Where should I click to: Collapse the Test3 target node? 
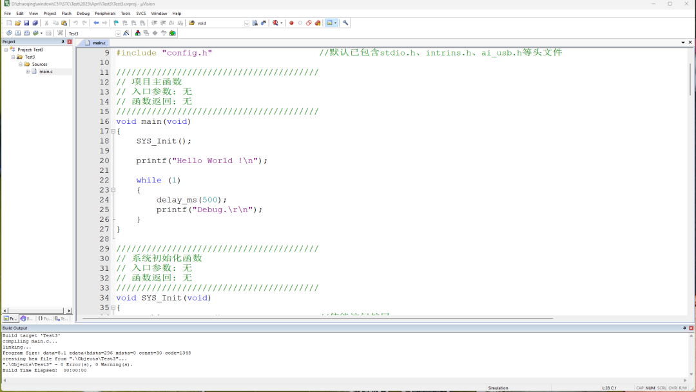14,57
